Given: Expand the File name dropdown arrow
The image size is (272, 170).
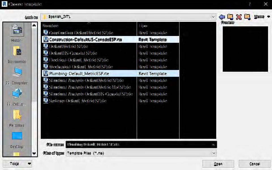Looking at the screenshot, I should (x=214, y=144).
